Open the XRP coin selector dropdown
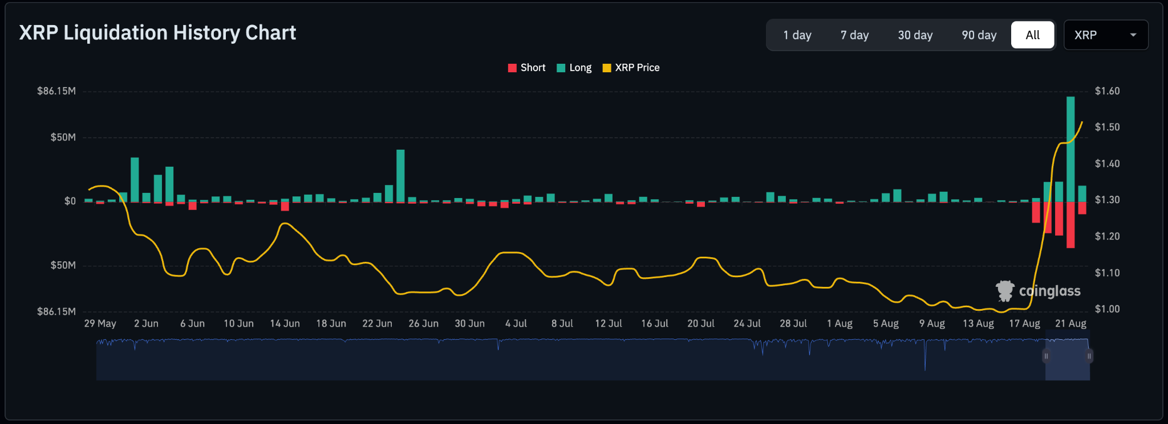 pyautogui.click(x=1105, y=35)
